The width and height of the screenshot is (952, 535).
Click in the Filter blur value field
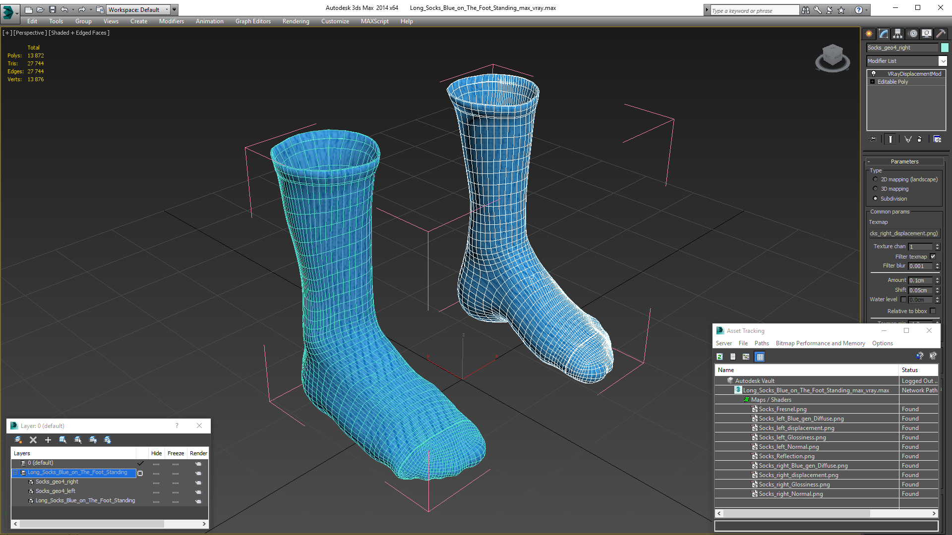coord(921,266)
